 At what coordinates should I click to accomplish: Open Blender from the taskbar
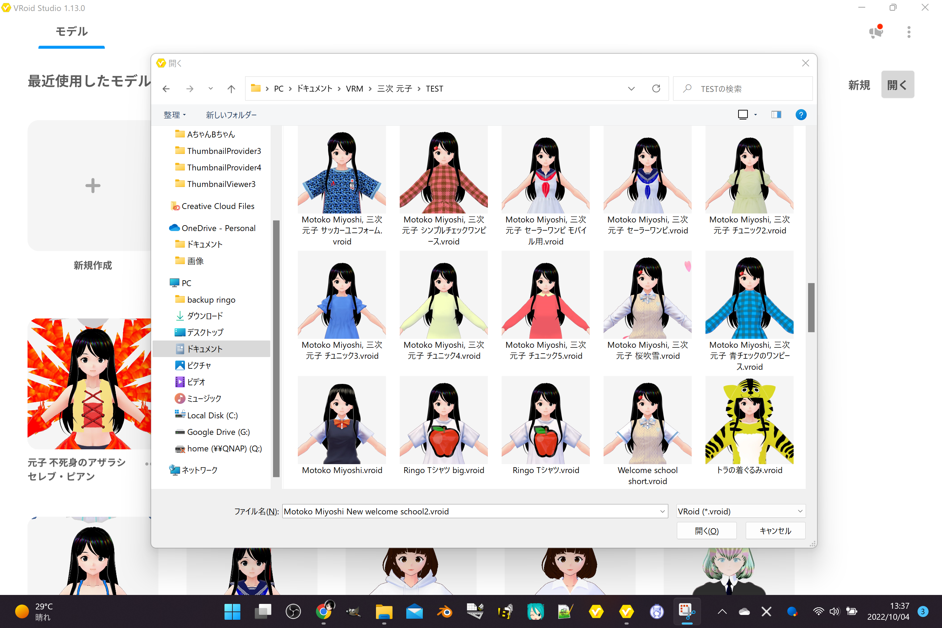(444, 611)
